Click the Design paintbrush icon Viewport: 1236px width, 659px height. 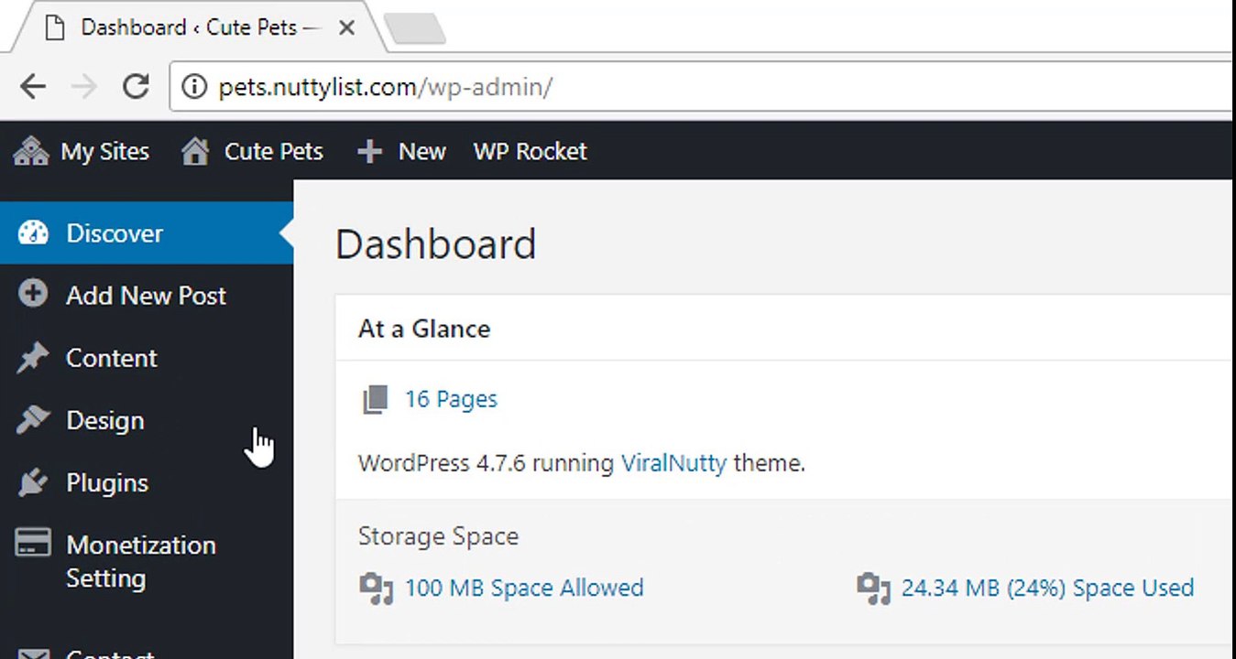(33, 420)
